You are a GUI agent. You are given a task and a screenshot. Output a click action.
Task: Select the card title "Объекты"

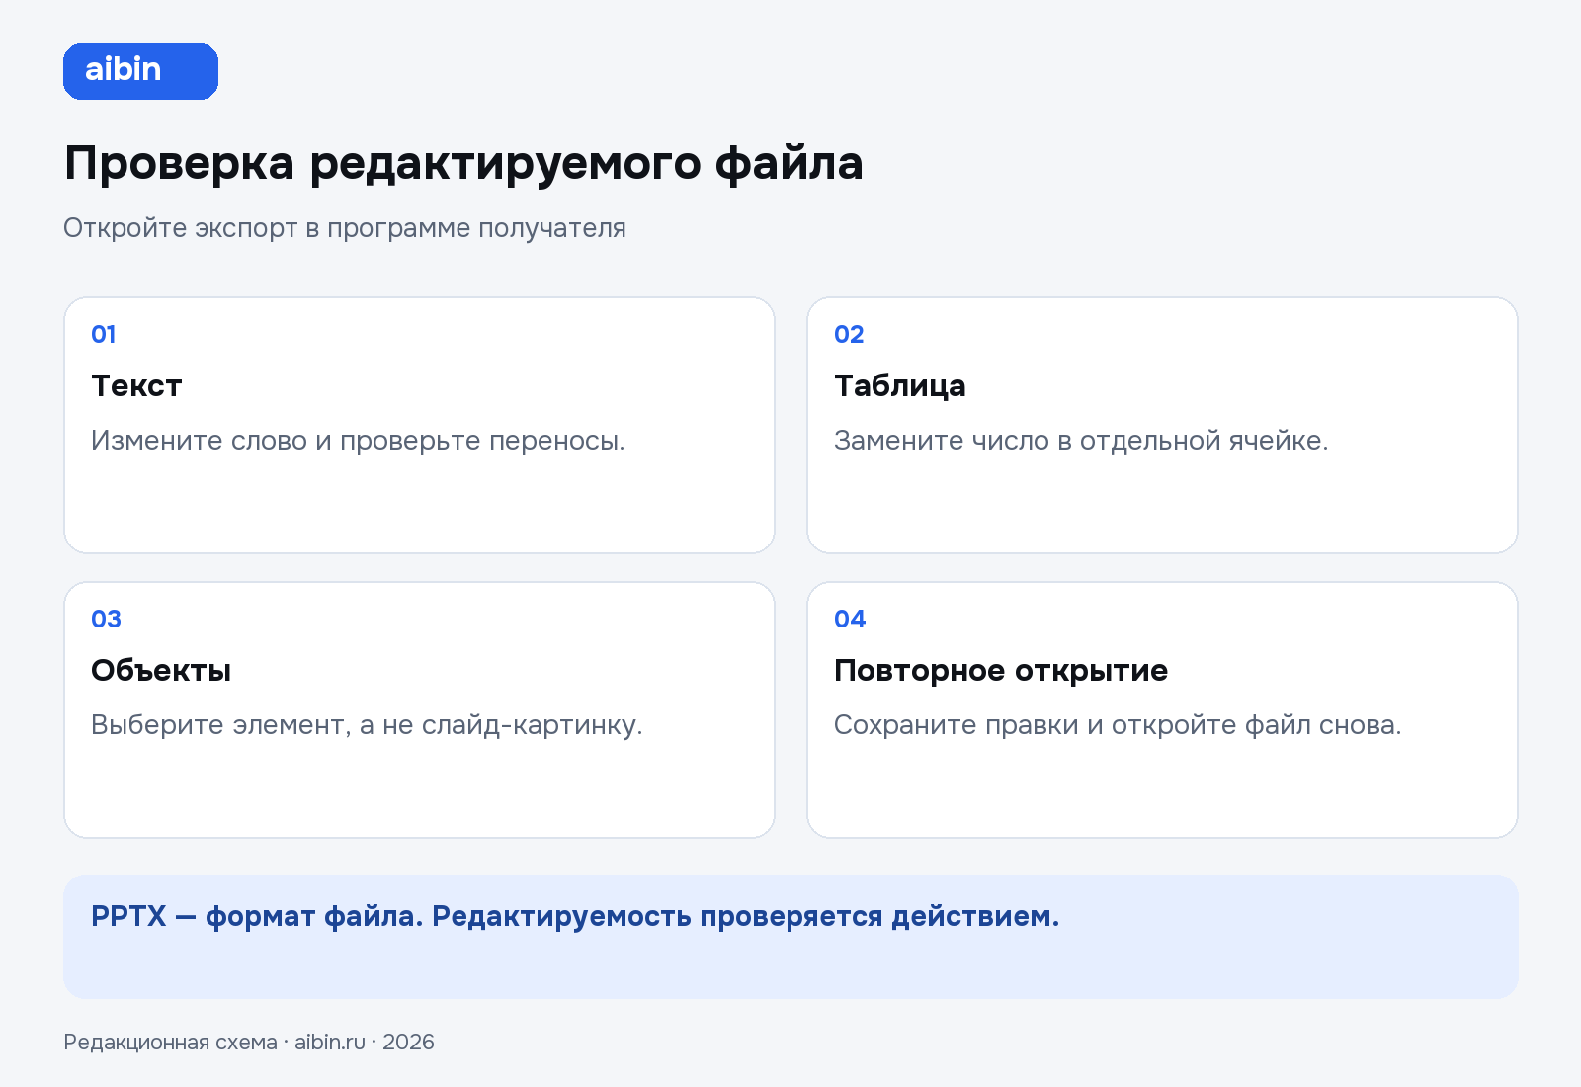pyautogui.click(x=161, y=670)
